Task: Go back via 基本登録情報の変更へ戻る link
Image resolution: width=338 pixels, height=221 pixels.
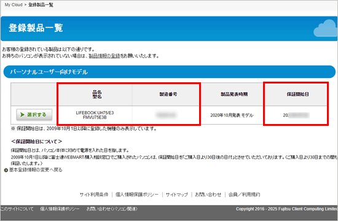Action: click(36, 170)
